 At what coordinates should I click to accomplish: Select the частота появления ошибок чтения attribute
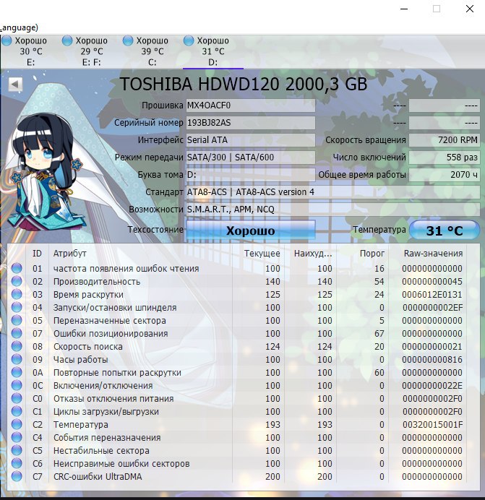pos(126,269)
